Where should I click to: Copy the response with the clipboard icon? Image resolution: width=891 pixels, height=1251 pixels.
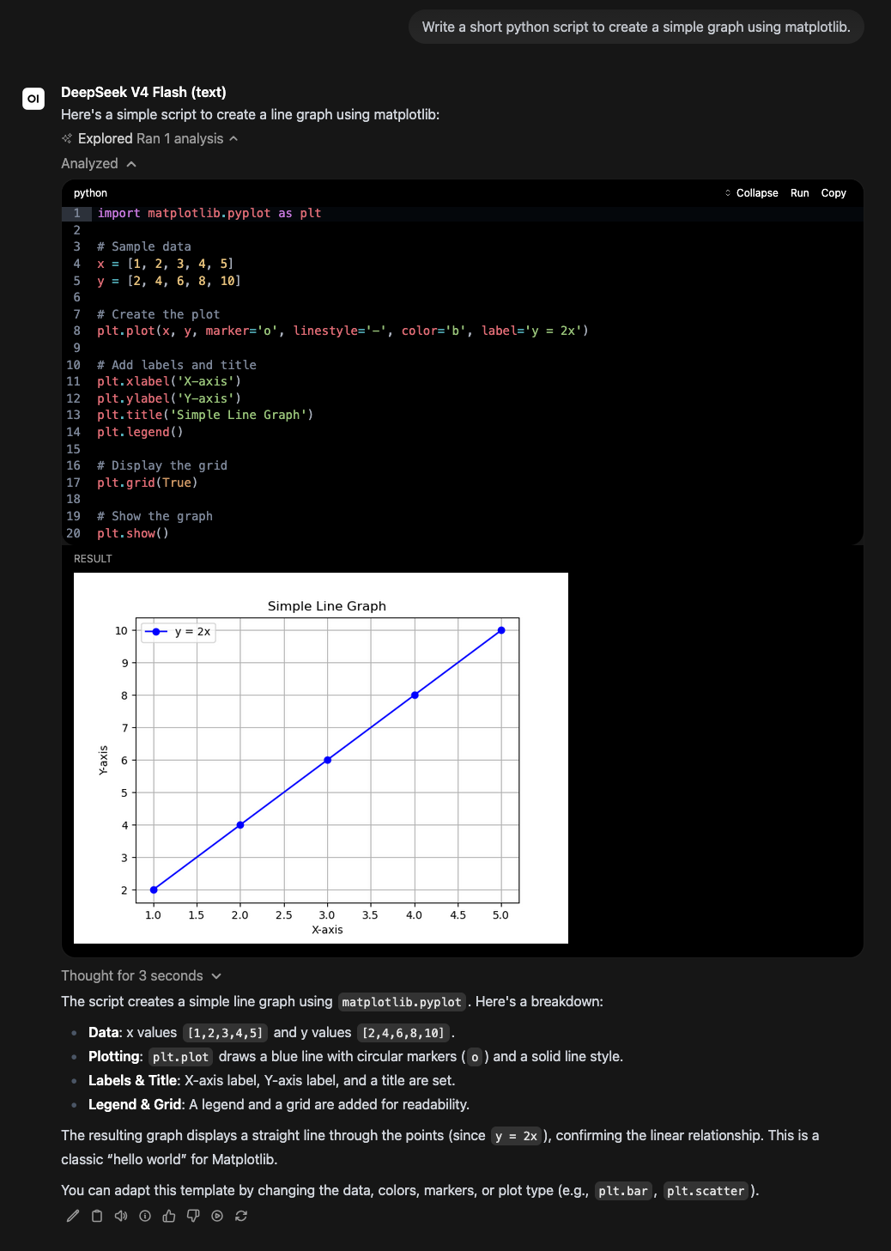pyautogui.click(x=97, y=1216)
